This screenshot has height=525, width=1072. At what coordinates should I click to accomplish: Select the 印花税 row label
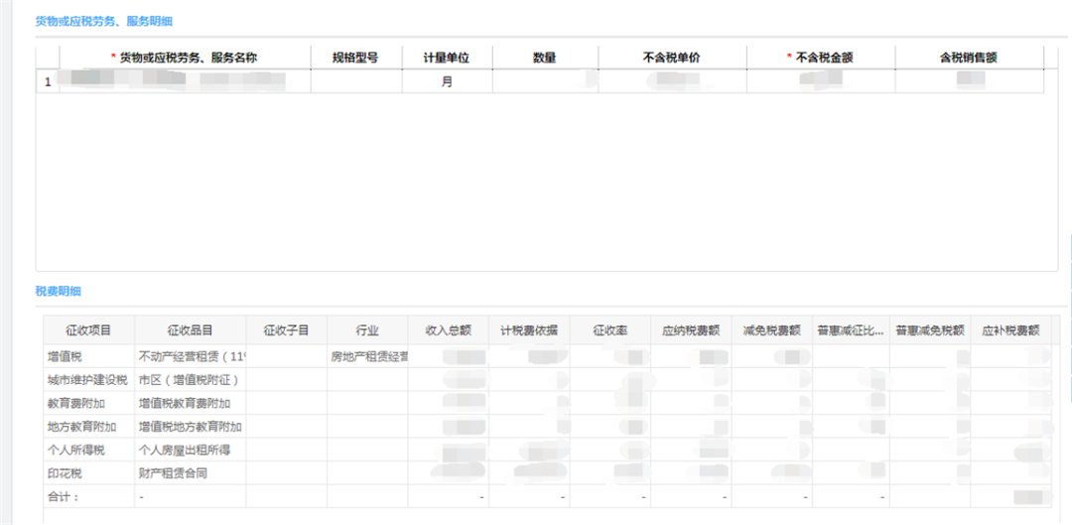pyautogui.click(x=89, y=473)
